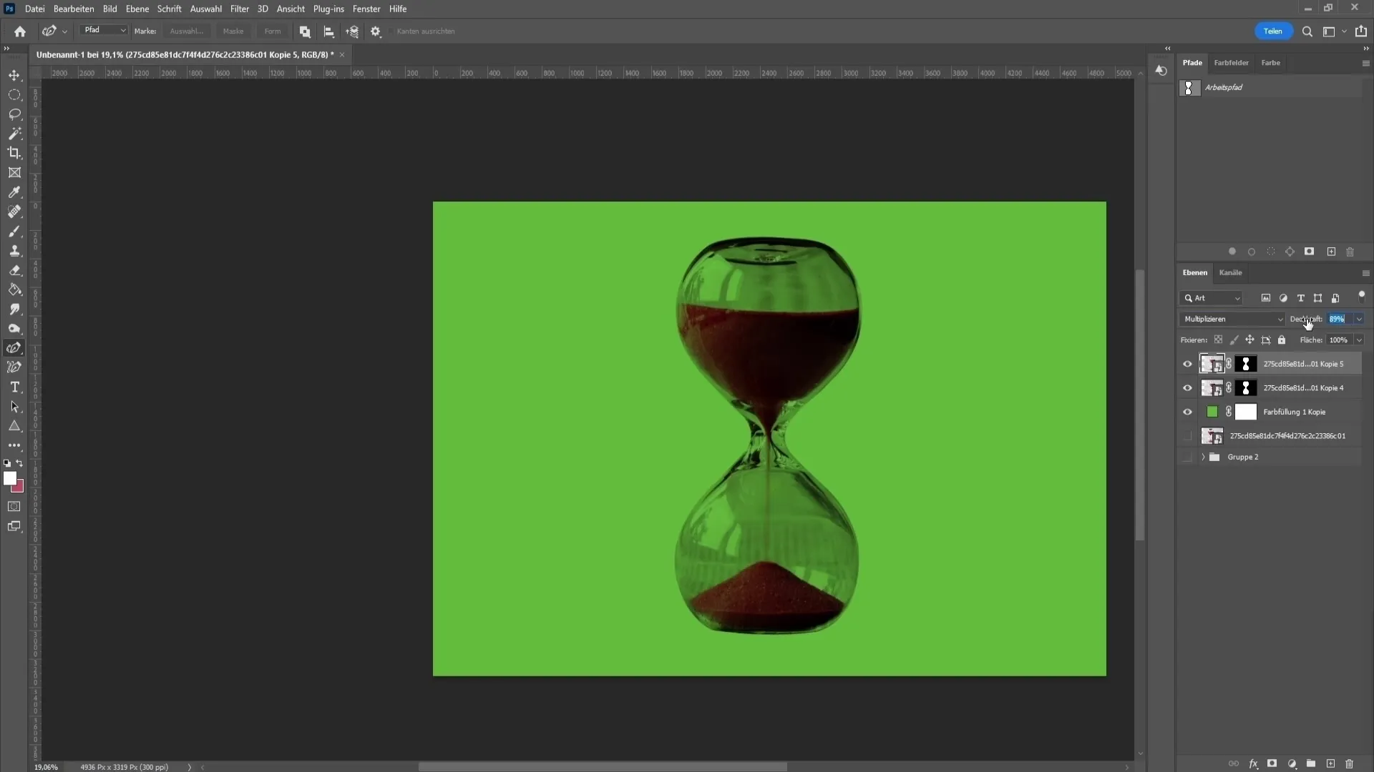The width and height of the screenshot is (1374, 772).
Task: Hide layer Kopie 5 eye icon
Action: (1188, 364)
